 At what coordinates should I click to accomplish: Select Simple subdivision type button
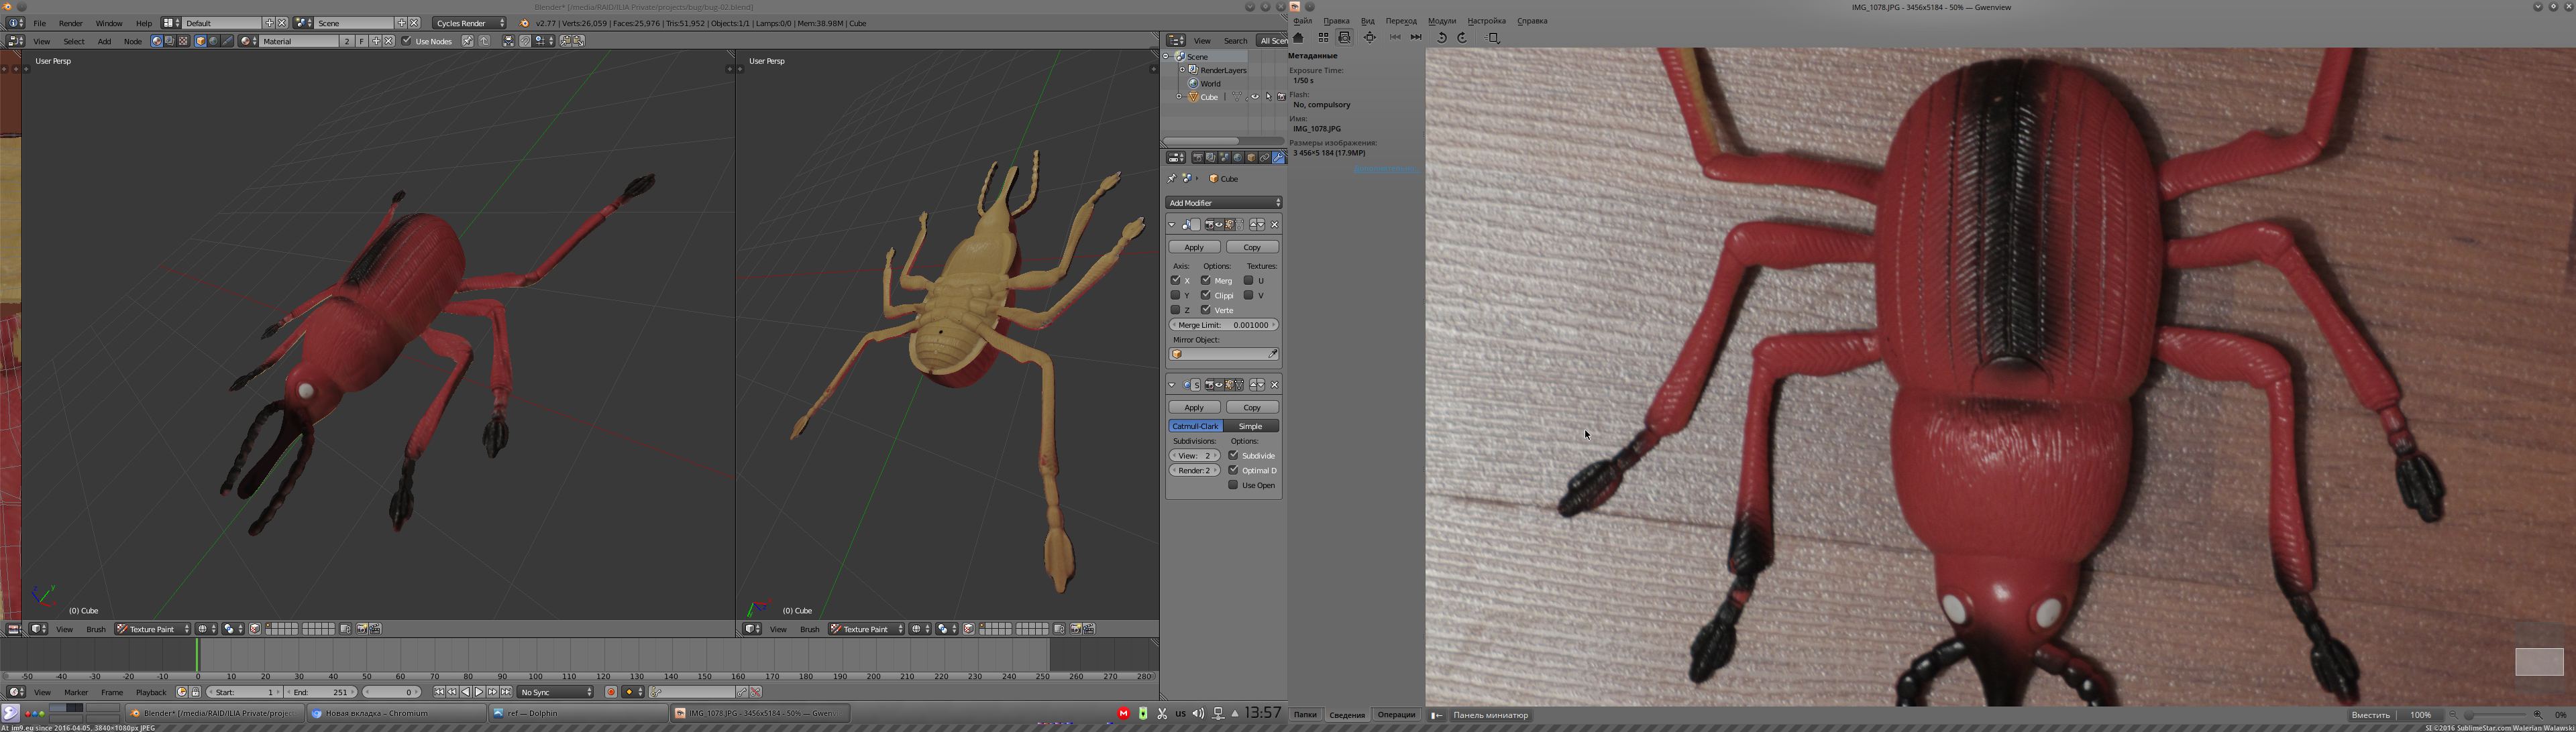click(x=1250, y=426)
